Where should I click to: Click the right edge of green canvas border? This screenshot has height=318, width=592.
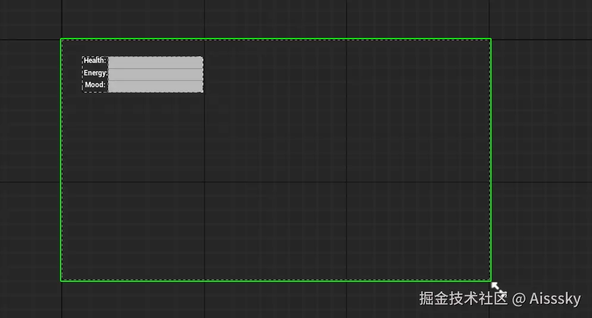coord(490,160)
